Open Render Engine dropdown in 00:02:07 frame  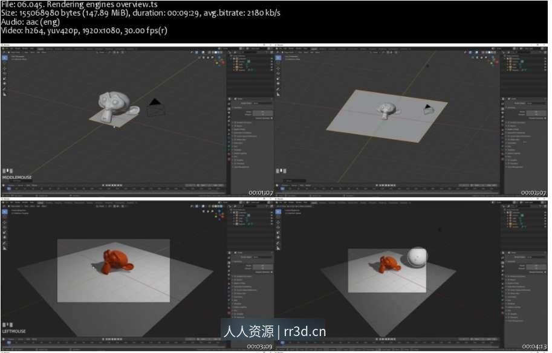pyautogui.click(x=536, y=103)
